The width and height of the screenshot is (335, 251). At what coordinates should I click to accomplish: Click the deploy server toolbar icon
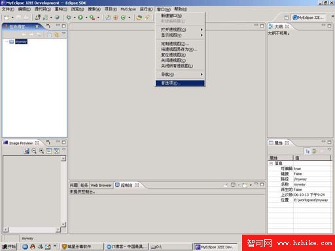(x=38, y=18)
